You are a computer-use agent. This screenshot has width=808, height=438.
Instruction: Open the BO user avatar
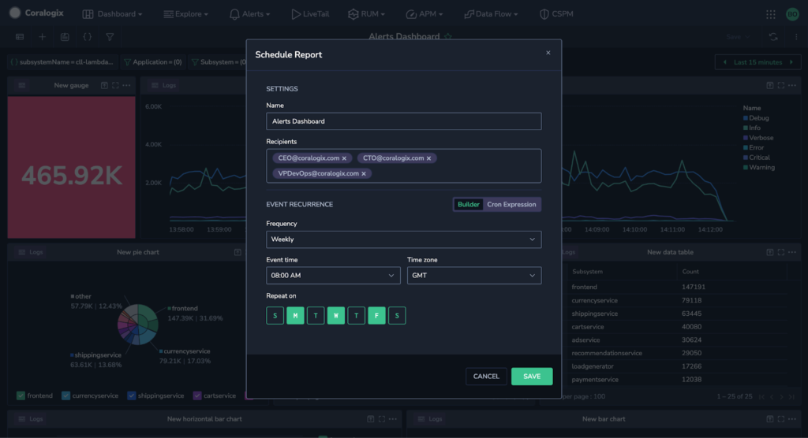792,14
